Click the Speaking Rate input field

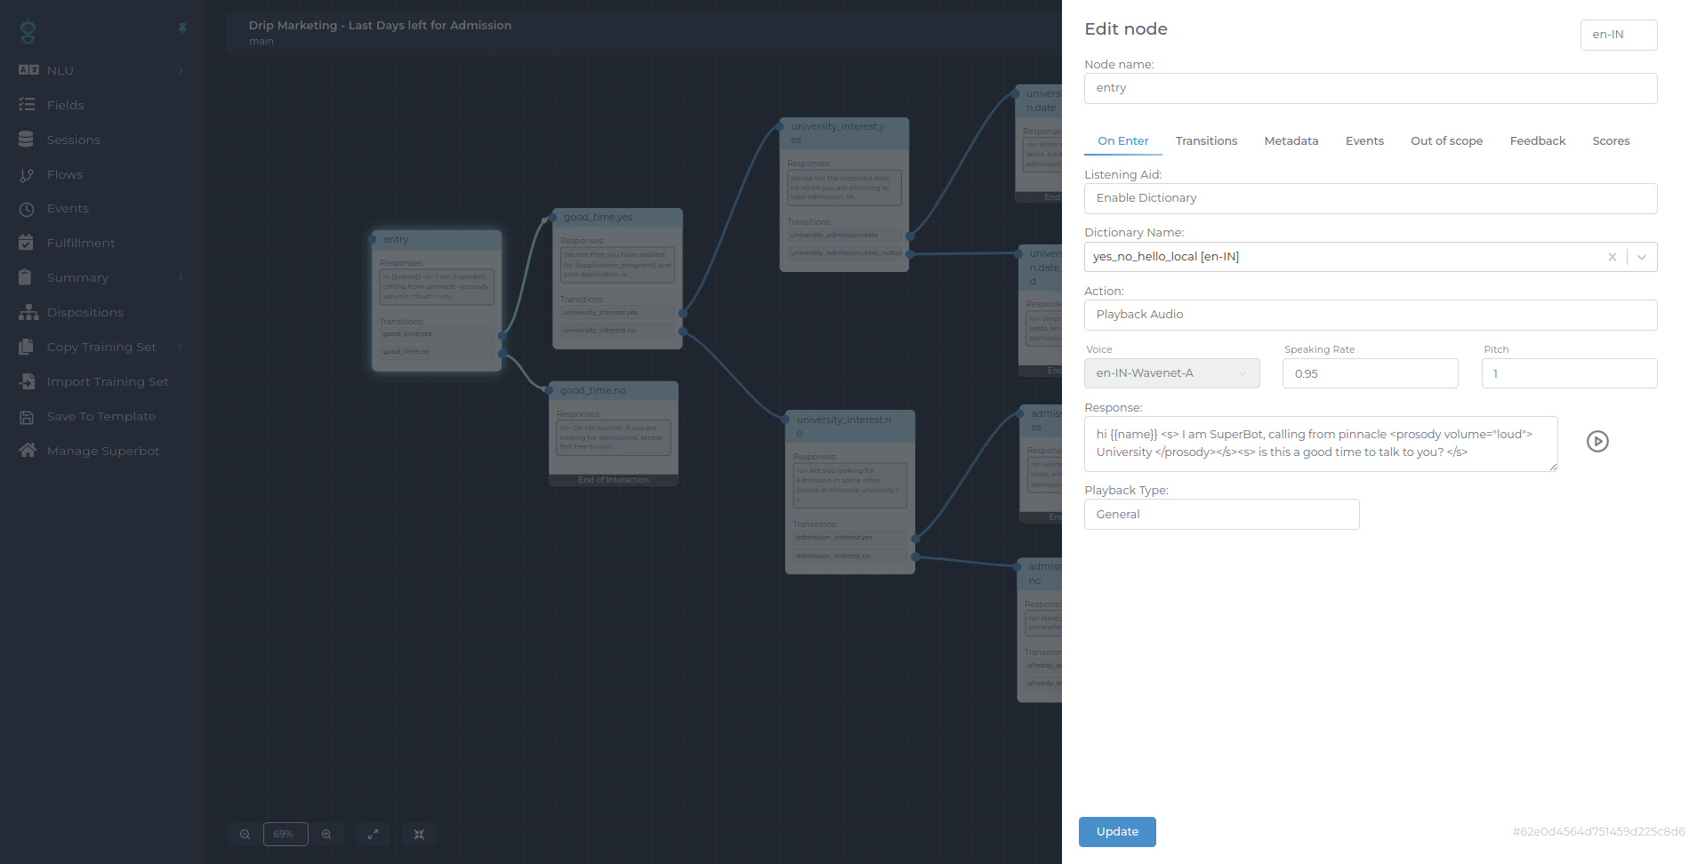coord(1370,373)
